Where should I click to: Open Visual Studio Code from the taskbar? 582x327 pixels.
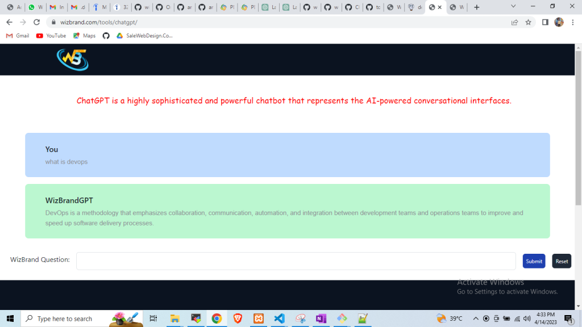(x=278, y=318)
